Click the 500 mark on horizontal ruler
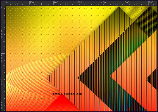Image resolution: width=158 pixels, height=112 pixels. pyautogui.click(x=127, y=2)
